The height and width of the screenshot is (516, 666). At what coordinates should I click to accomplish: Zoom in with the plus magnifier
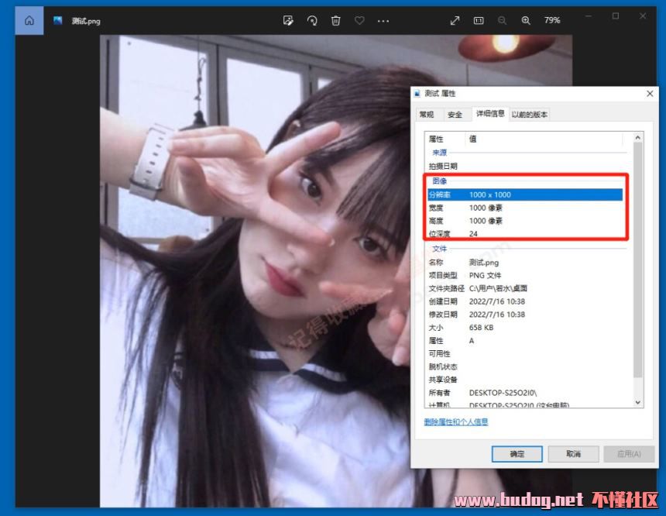tap(526, 20)
